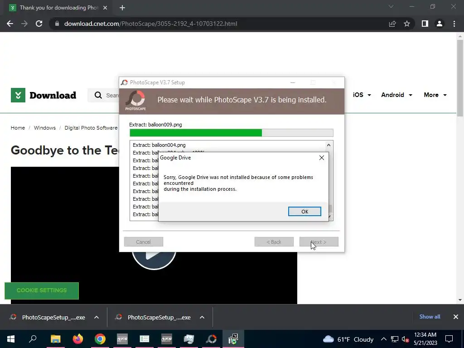This screenshot has width=464, height=348.
Task: Open the weather widget 61°F Cloudy
Action: click(x=348, y=339)
